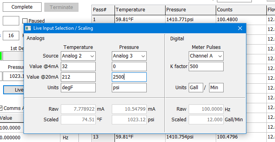Click the Hz unit cell in bottom row
Screen dimensions: 275x142
69,137
